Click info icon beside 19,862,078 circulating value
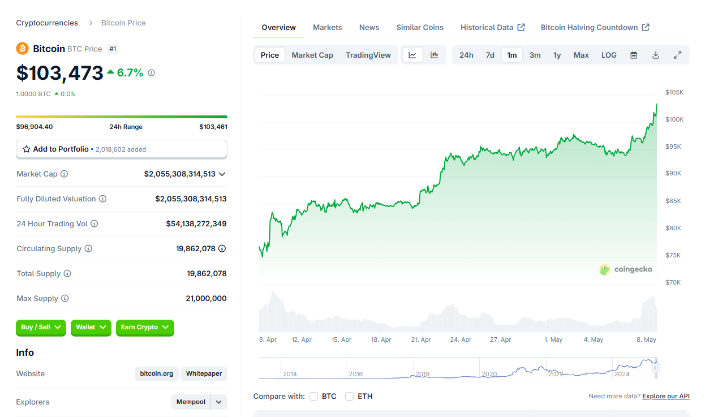Viewport: 718px width, 417px height. [222, 248]
